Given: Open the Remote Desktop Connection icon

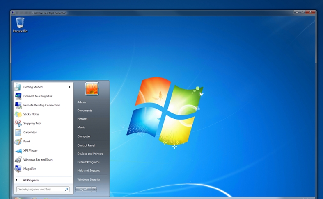Looking at the screenshot, I should (18, 105).
